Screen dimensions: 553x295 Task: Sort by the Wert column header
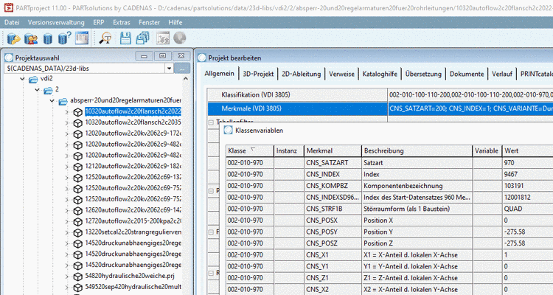point(528,150)
